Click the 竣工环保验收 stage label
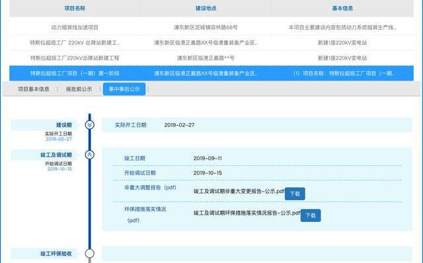 tap(56, 254)
